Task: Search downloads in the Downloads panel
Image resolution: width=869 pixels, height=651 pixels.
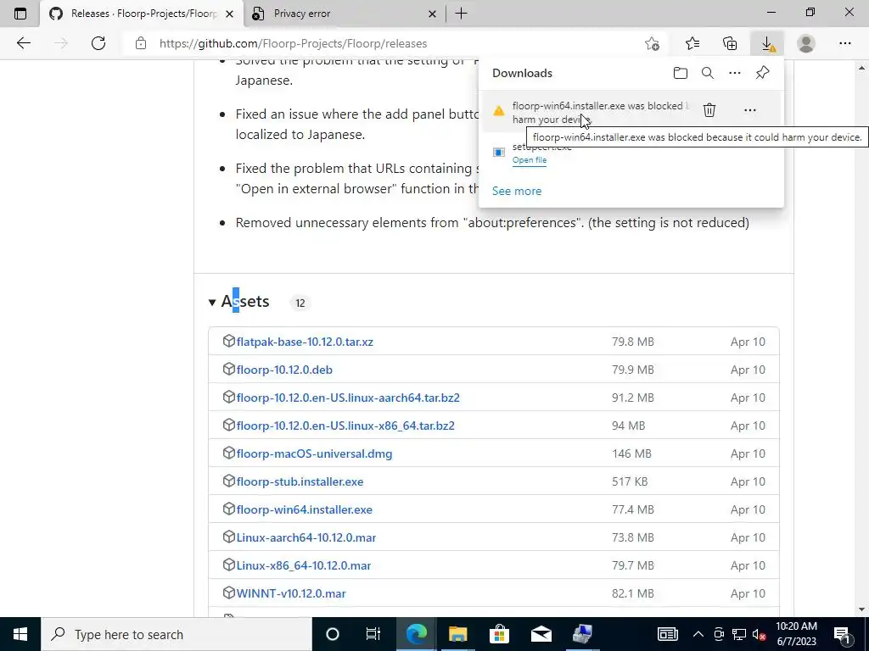Action: (708, 73)
